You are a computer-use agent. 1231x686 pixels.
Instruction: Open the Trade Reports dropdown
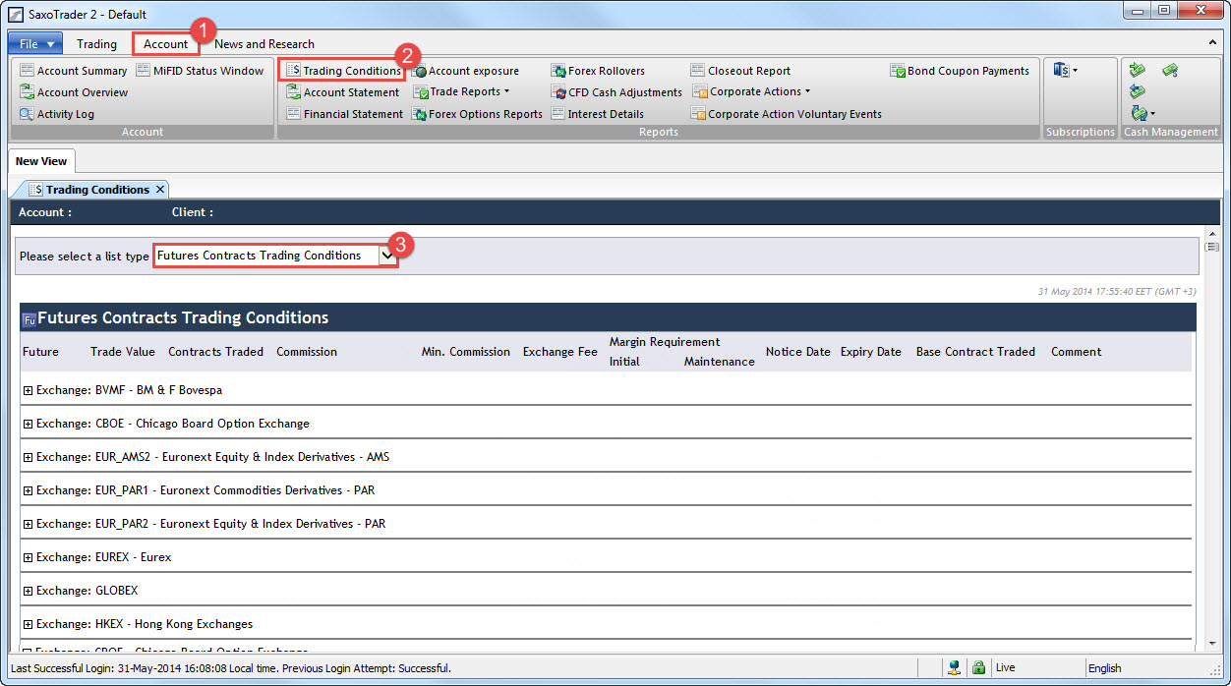coord(460,92)
